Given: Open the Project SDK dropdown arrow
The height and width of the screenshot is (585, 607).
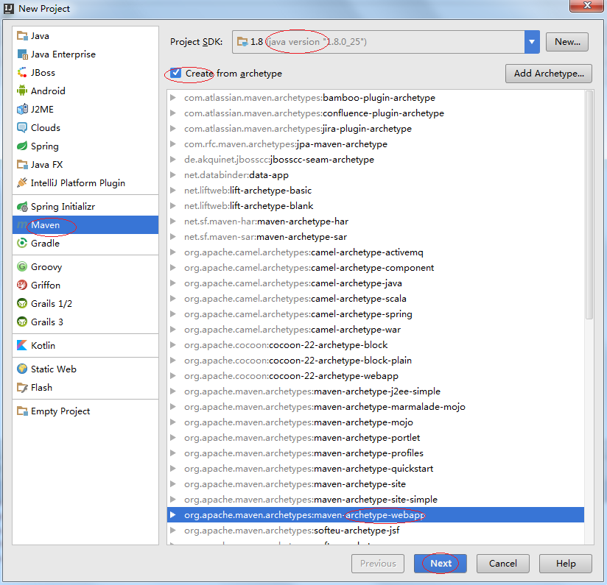Looking at the screenshot, I should tap(532, 42).
